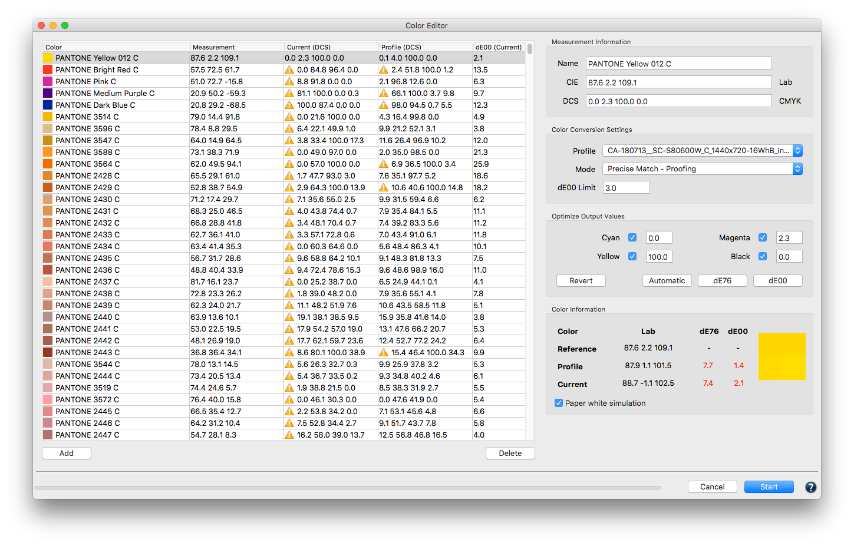Select the PANTONE 3588 C row
The width and height of the screenshot is (854, 546).
[x=283, y=152]
